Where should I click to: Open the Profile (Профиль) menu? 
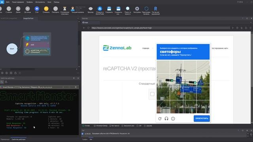click(30, 2)
